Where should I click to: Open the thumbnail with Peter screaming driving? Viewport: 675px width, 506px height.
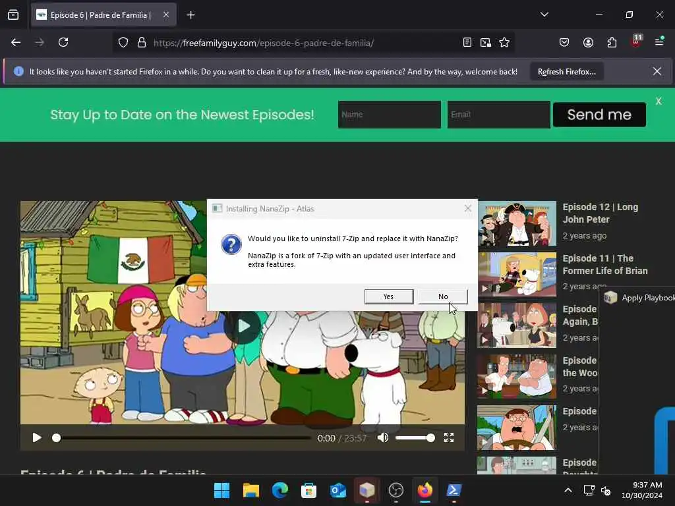pos(517,428)
